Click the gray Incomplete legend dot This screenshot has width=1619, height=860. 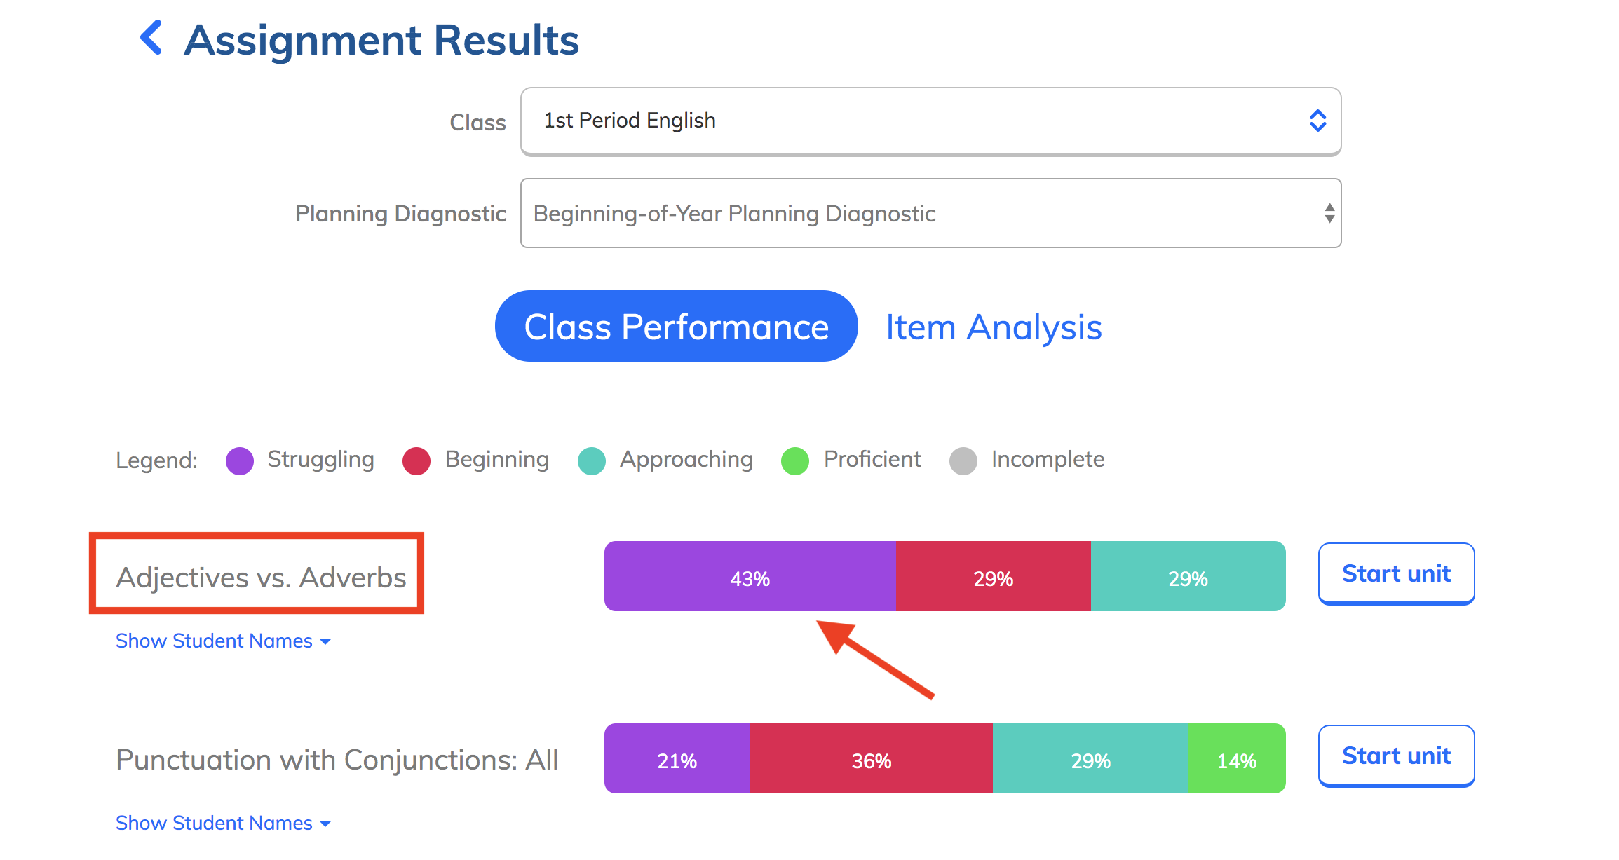coord(963,461)
